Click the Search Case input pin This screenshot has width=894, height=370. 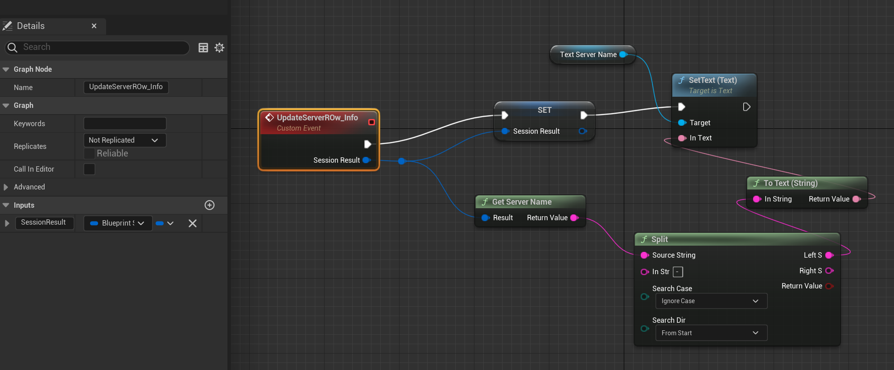pos(645,296)
